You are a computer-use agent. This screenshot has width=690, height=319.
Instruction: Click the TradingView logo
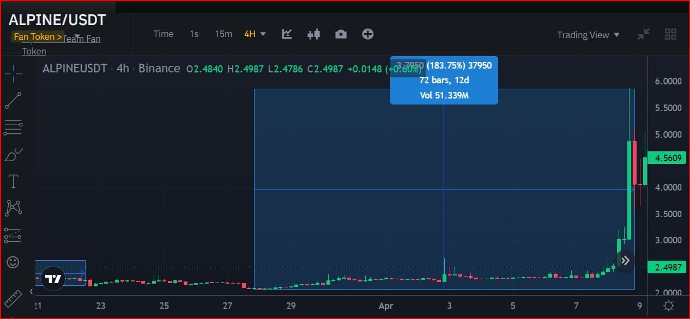[53, 279]
